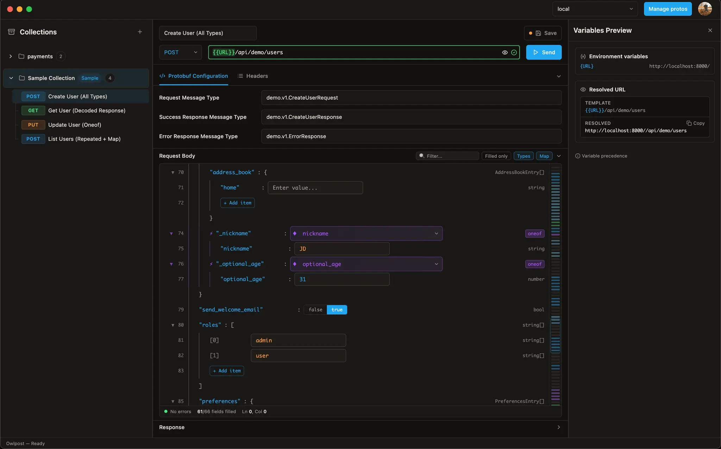Image resolution: width=721 pixels, height=449 pixels.
Task: Set send_welcome_email to true
Action: coord(337,310)
